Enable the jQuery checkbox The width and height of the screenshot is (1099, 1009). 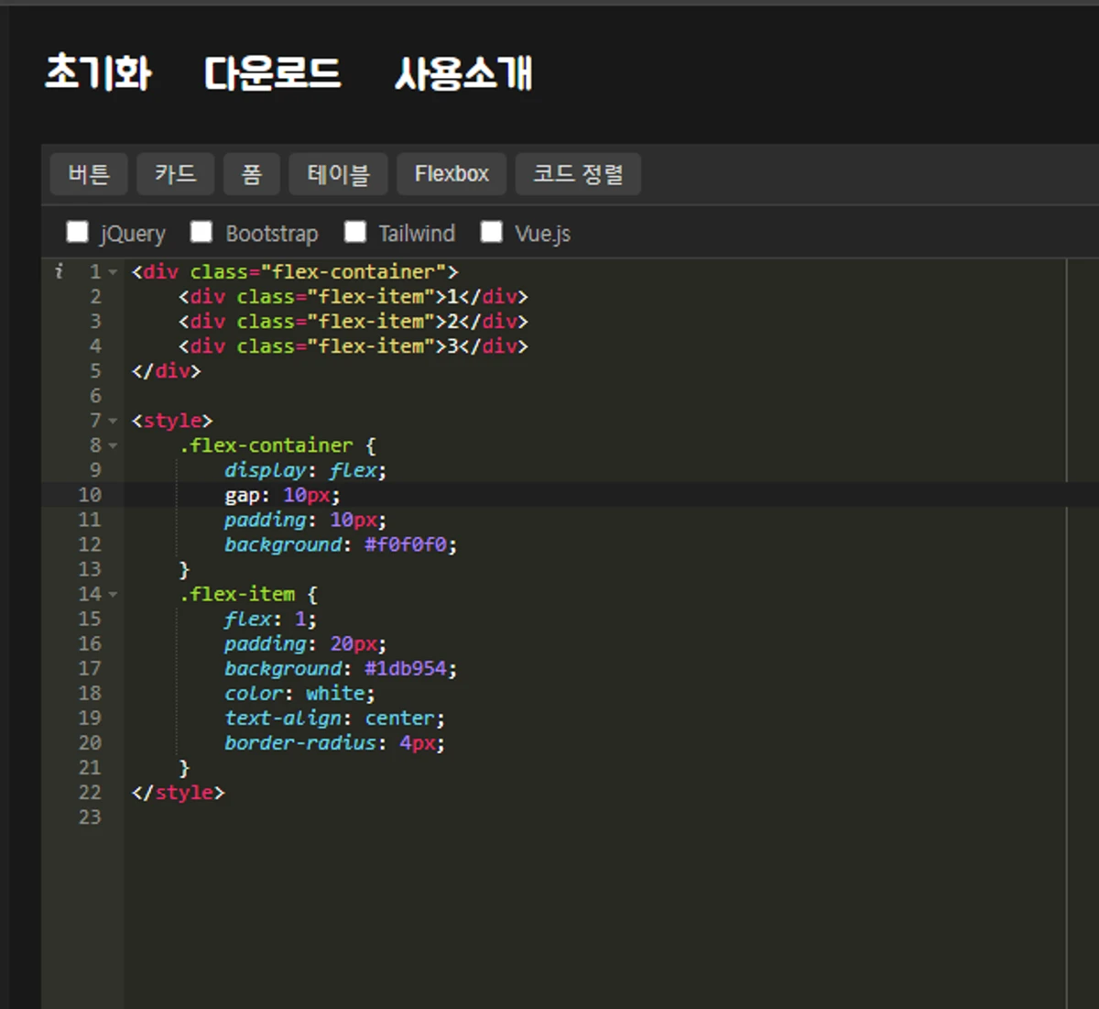[x=78, y=232]
